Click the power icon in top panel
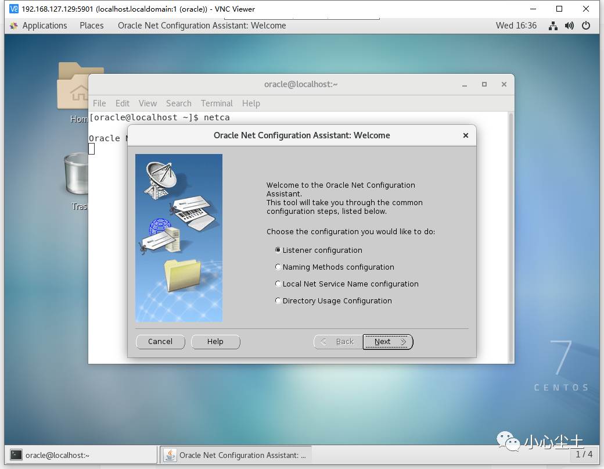The image size is (604, 469). (586, 26)
